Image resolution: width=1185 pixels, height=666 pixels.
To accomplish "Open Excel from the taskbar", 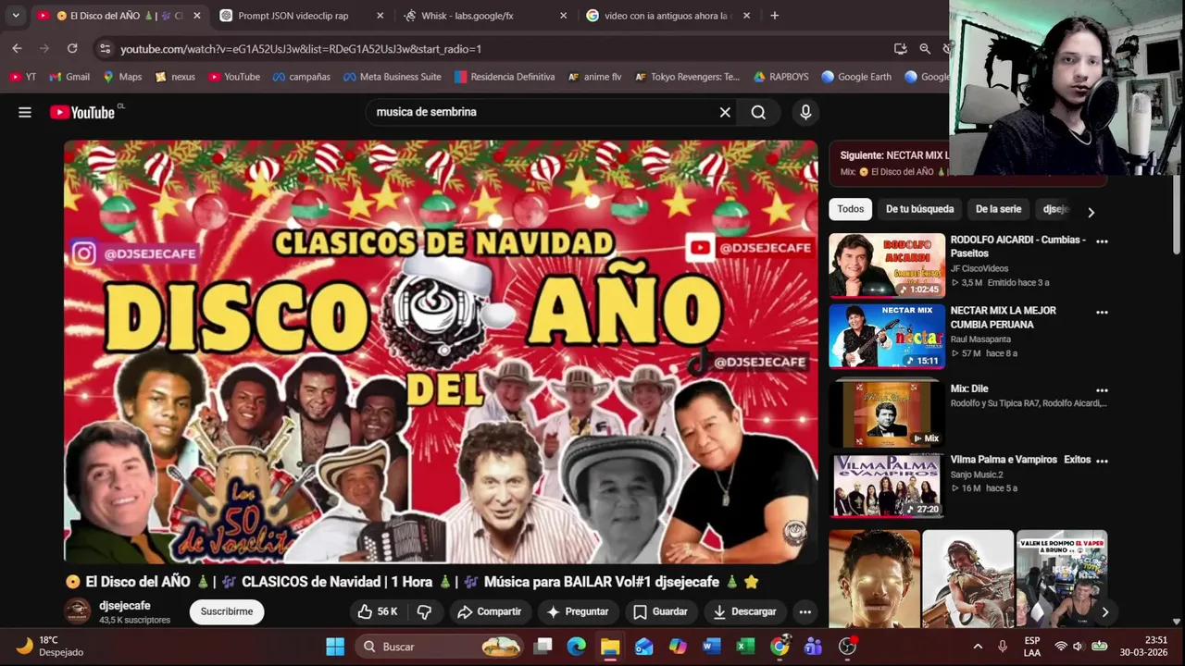I will coord(745,647).
